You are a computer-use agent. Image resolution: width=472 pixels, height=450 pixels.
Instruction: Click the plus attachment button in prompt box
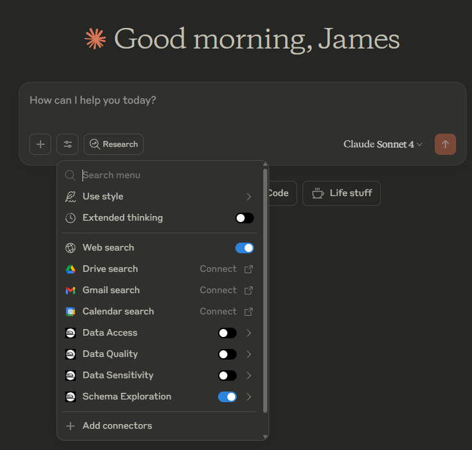tap(41, 144)
